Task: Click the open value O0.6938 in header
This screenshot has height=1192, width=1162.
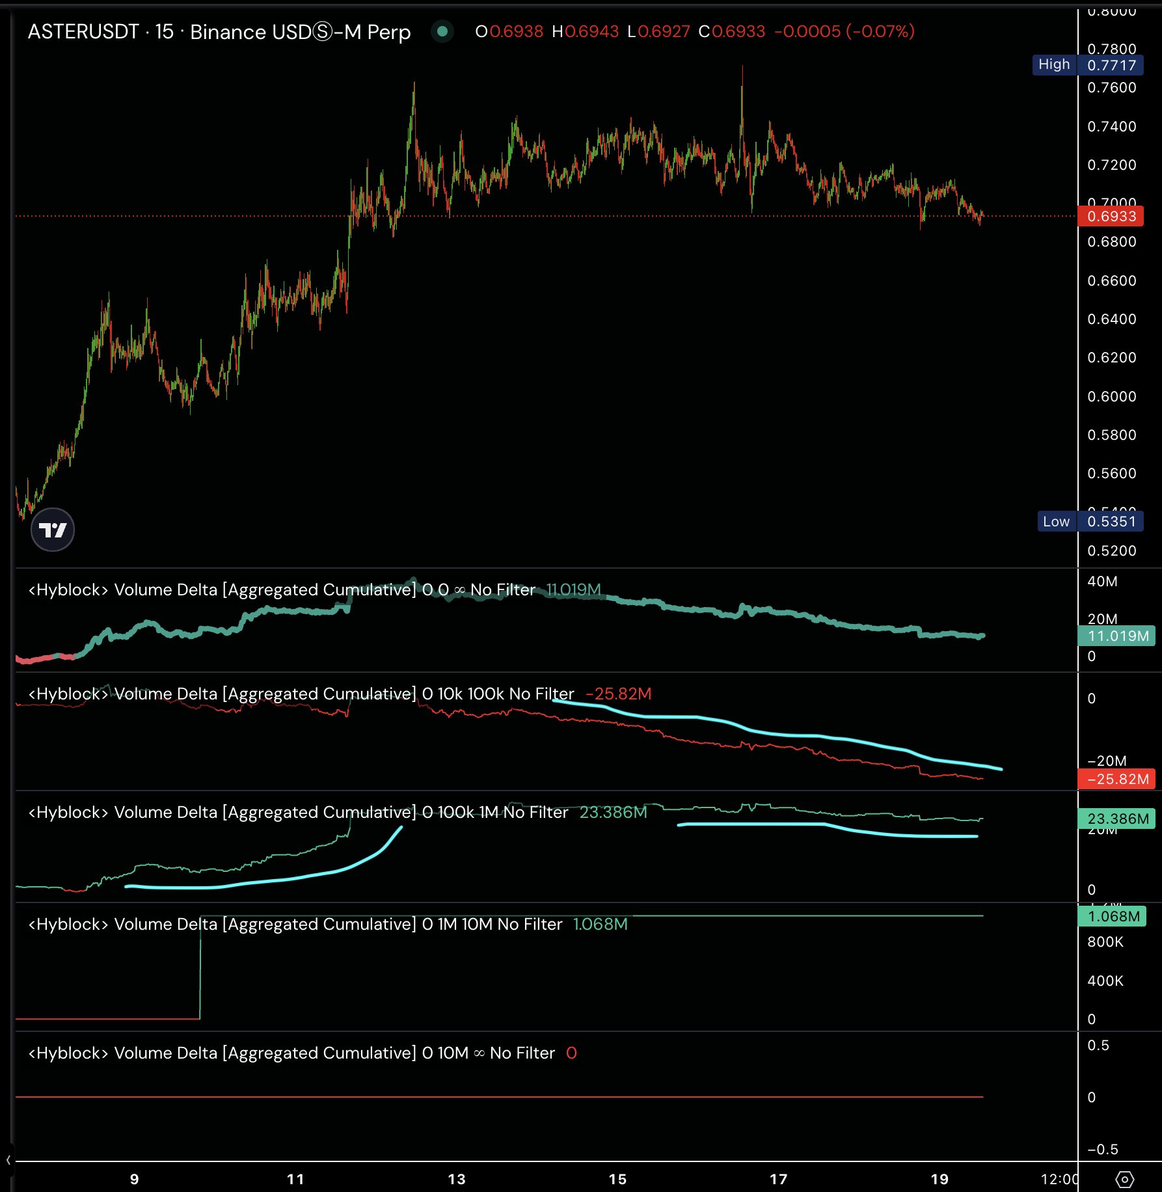Action: coord(509,31)
